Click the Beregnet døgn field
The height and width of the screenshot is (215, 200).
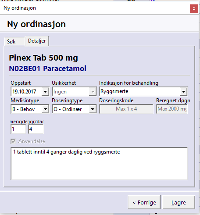pyautogui.click(x=172, y=109)
